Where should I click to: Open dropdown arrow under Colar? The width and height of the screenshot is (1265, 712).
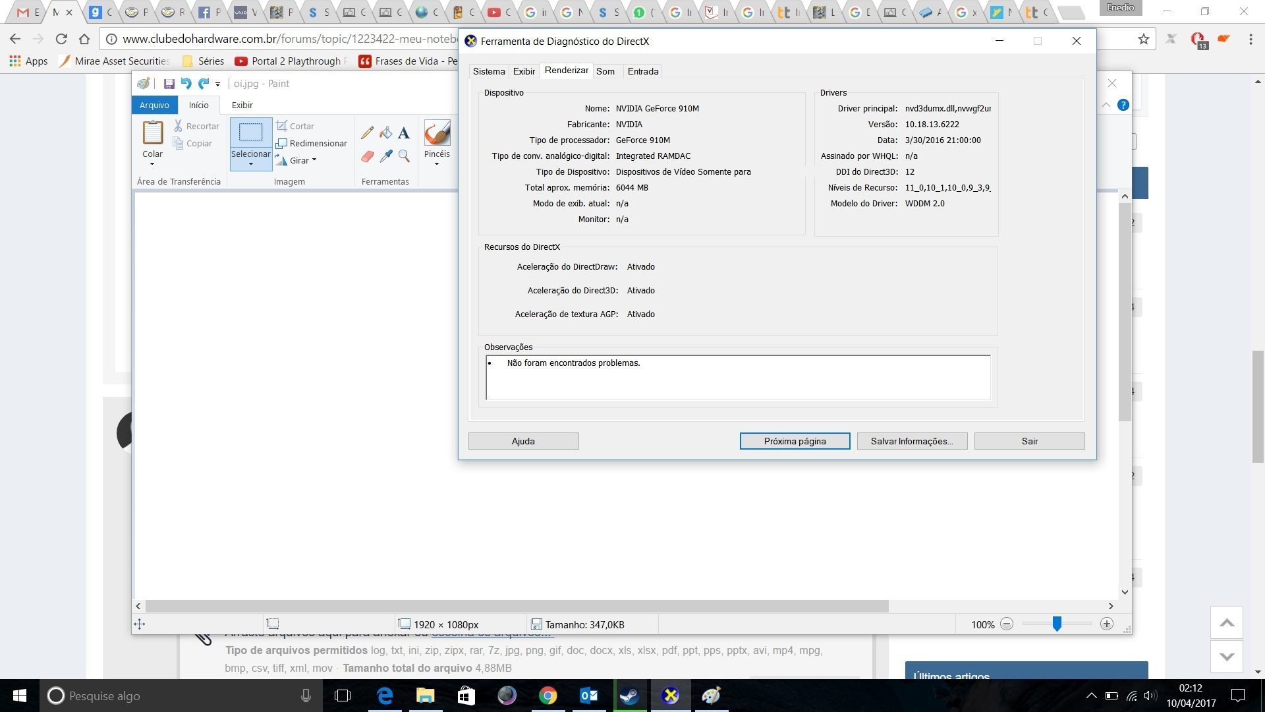(152, 164)
